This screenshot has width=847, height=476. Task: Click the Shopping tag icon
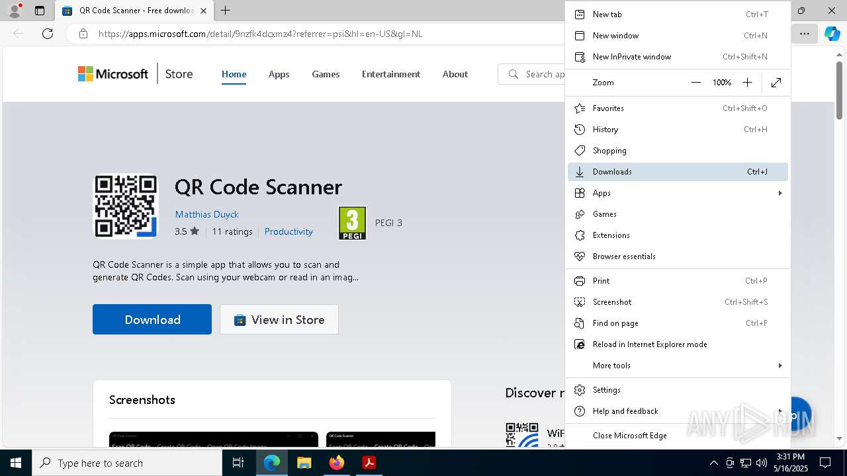tap(580, 151)
